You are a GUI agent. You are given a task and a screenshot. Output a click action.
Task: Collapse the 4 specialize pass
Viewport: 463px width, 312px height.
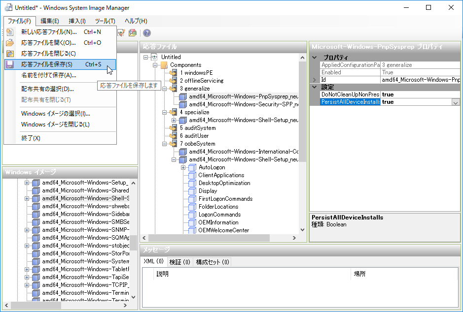click(165, 112)
